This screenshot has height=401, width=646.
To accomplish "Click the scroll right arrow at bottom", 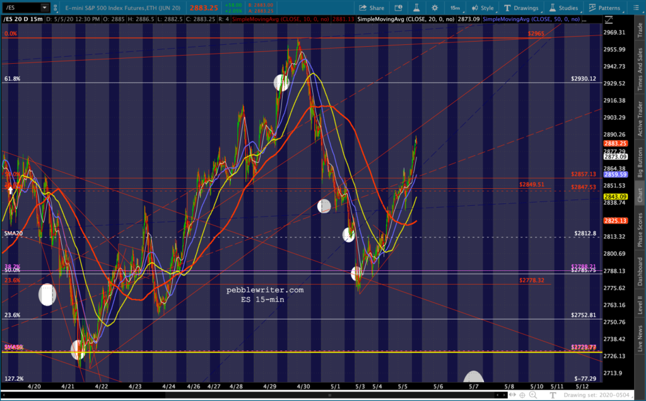I will click(504, 395).
